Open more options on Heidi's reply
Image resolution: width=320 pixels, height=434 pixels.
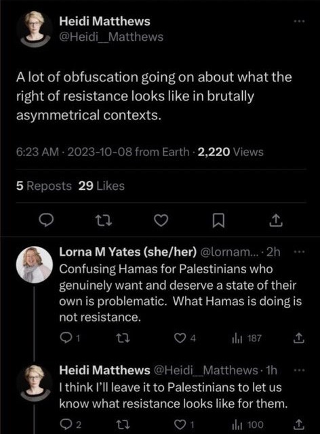point(299,370)
